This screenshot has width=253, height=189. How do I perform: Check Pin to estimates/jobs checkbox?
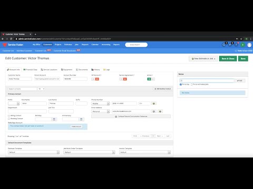[x=192, y=85]
